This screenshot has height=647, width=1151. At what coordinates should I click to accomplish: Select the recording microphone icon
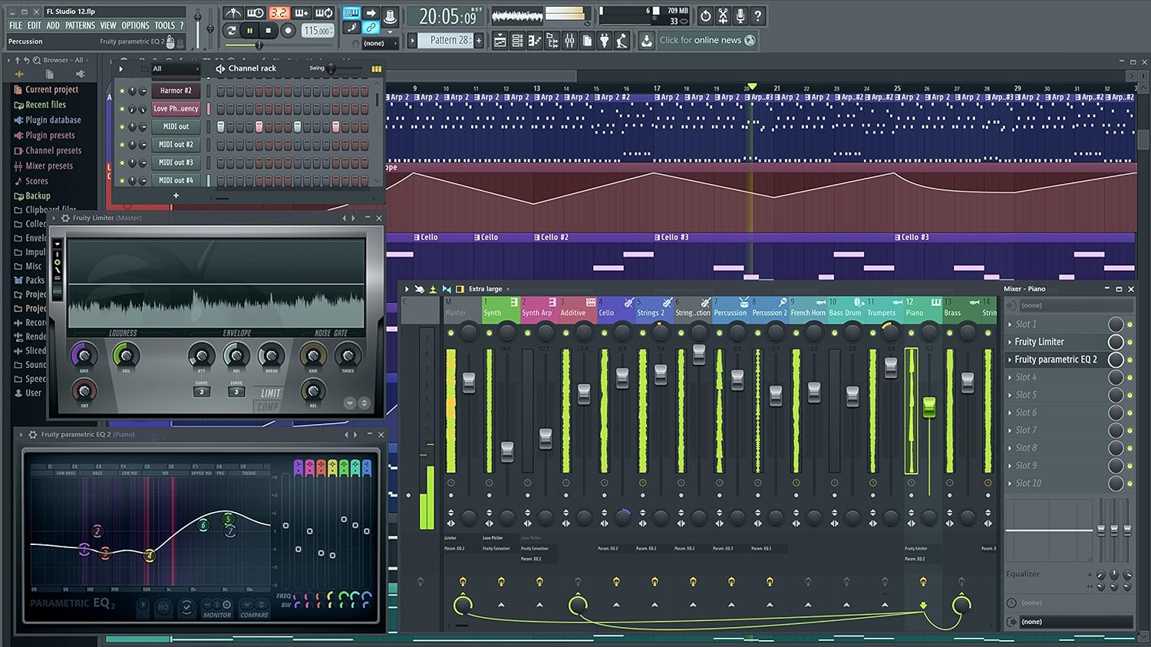click(740, 14)
